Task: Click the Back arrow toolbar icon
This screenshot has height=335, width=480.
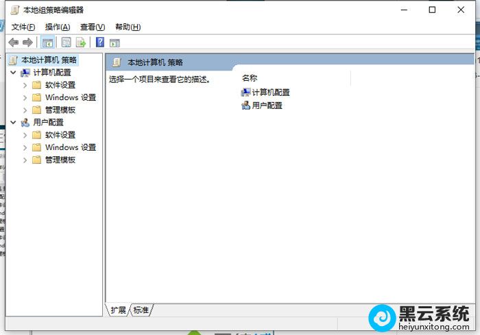Action: point(14,42)
